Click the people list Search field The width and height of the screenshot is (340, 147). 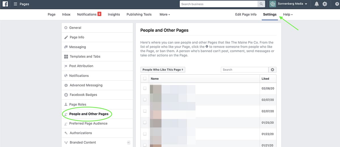[245, 70]
